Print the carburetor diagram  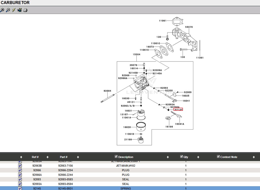tap(25, 10)
